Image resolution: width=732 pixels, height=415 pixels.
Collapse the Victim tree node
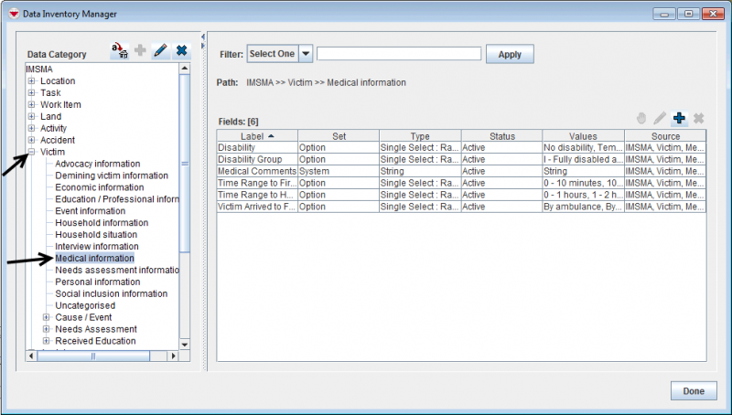pos(32,152)
